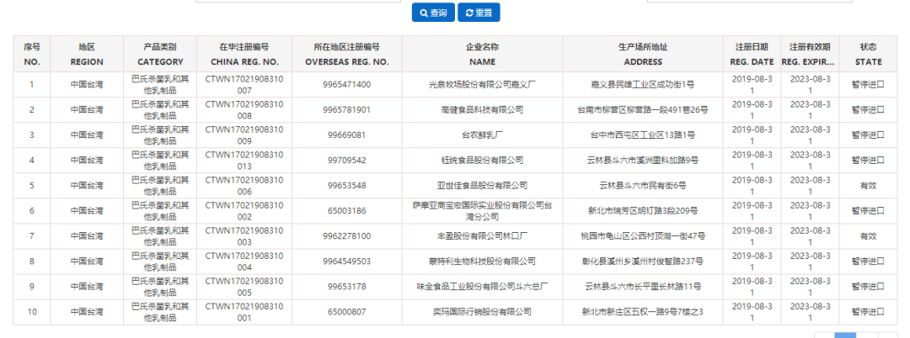Click address 云林县斗六市溪洲里科加路9号
Image resolution: width=910 pixels, height=338 pixels.
(642, 161)
